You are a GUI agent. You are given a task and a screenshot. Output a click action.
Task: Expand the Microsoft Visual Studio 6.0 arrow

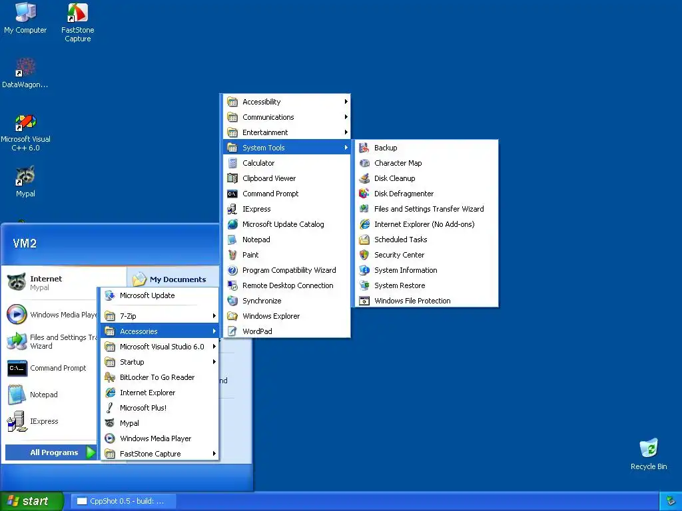214,346
